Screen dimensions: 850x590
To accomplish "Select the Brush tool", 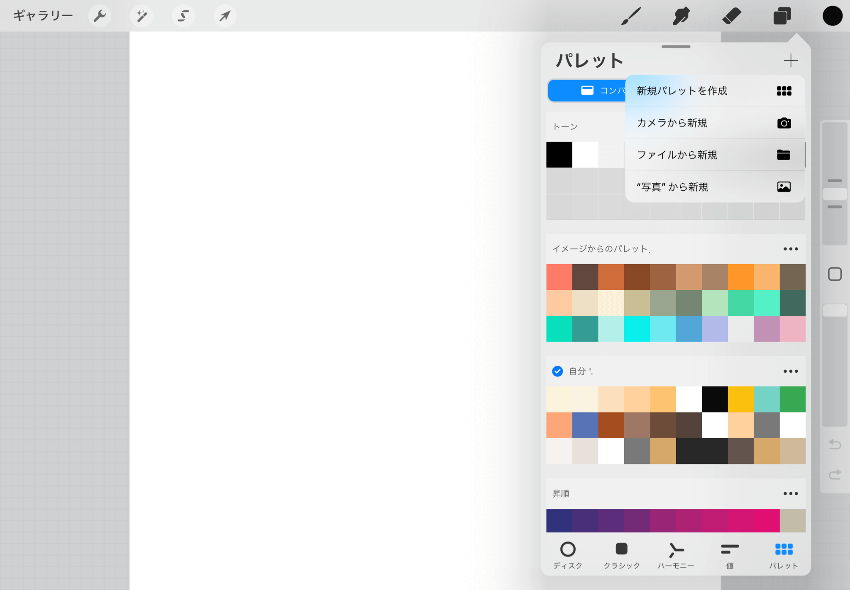I will point(631,16).
